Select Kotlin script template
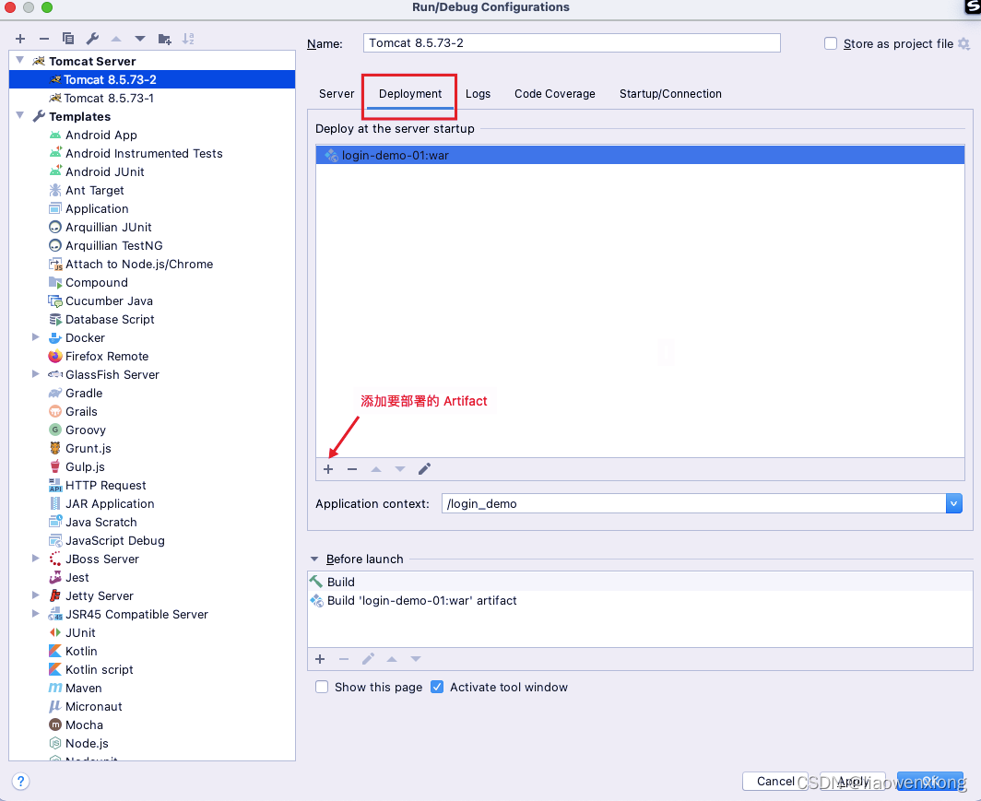981x801 pixels. (91, 670)
